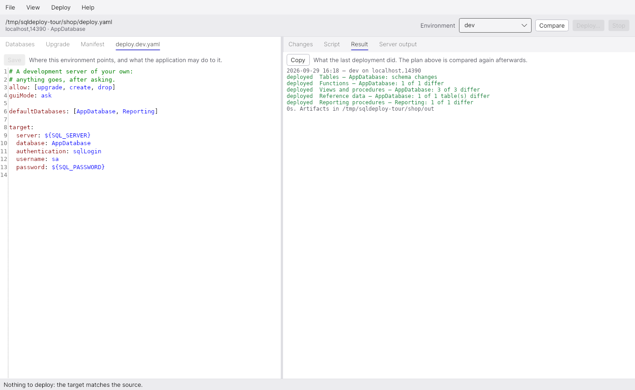Image resolution: width=635 pixels, height=390 pixels.
Task: Click the deployed Reference data result line
Action: pyautogui.click(x=388, y=96)
